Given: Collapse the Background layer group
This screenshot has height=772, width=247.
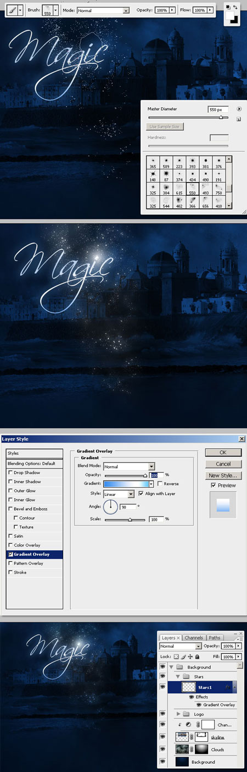Looking at the screenshot, I should [171, 667].
